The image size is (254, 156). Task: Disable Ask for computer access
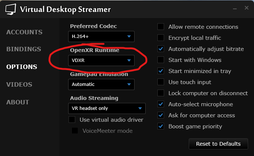(x=161, y=115)
